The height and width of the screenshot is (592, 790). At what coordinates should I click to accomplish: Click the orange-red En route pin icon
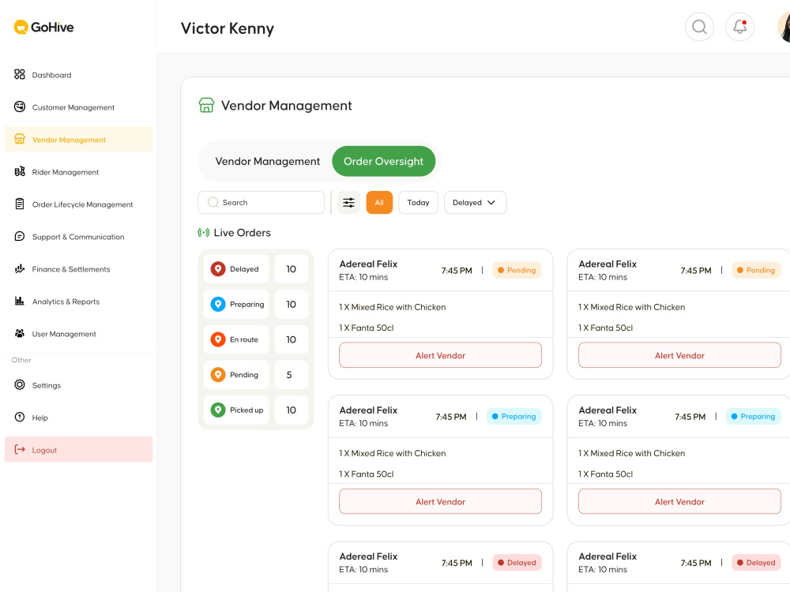coord(218,339)
